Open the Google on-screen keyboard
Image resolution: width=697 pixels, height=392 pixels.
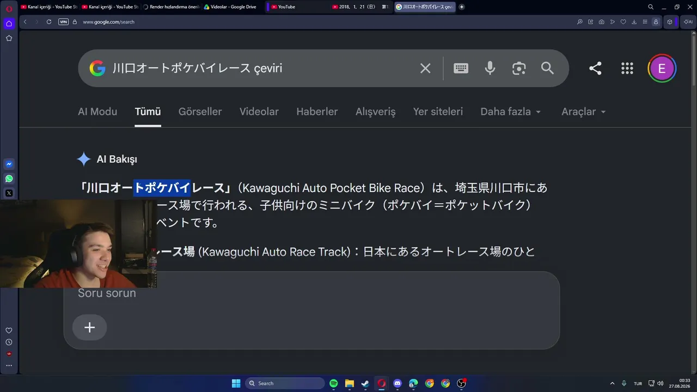point(461,68)
